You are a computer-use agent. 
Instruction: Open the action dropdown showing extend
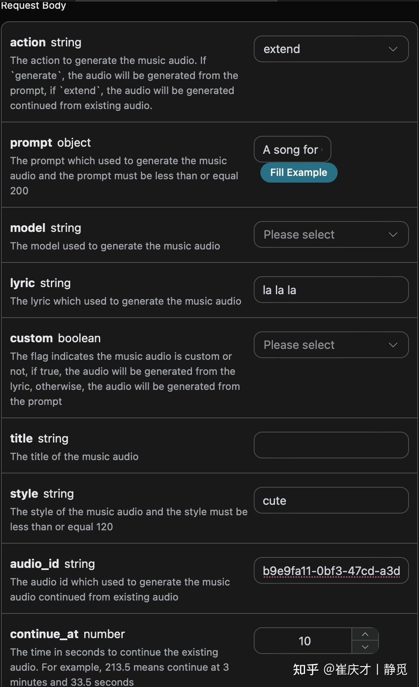tap(326, 49)
